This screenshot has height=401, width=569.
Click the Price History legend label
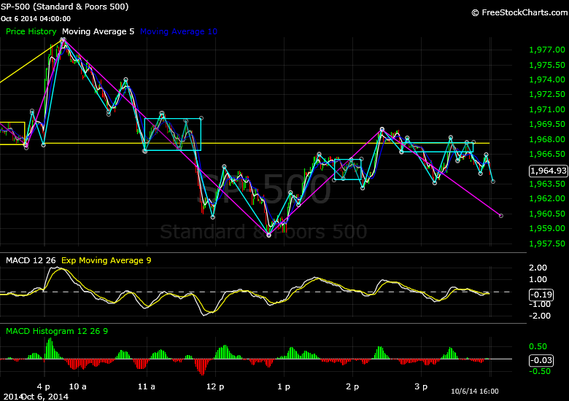[31, 32]
